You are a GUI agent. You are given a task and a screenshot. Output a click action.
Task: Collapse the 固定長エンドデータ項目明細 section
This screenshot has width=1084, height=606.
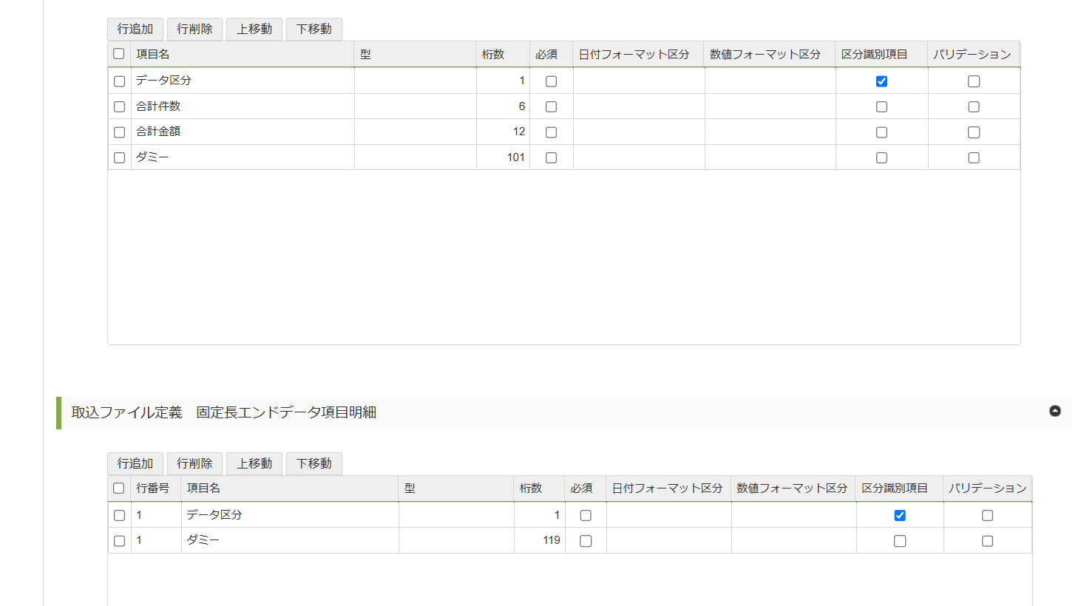click(1055, 411)
